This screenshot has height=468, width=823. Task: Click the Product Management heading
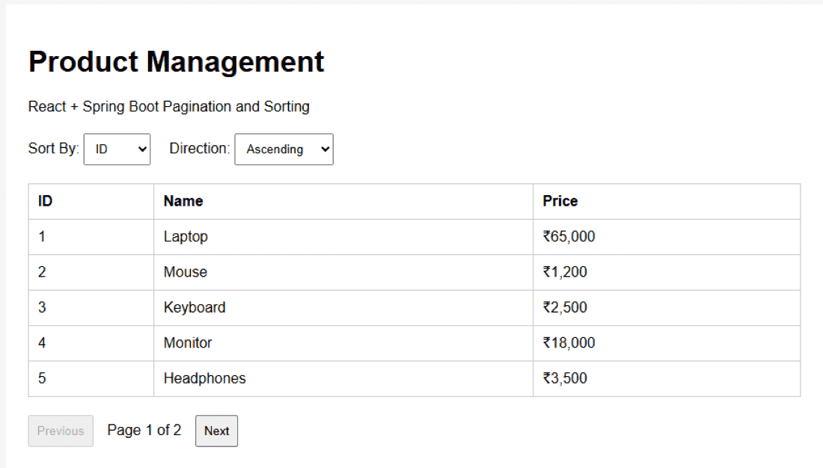[x=177, y=62]
